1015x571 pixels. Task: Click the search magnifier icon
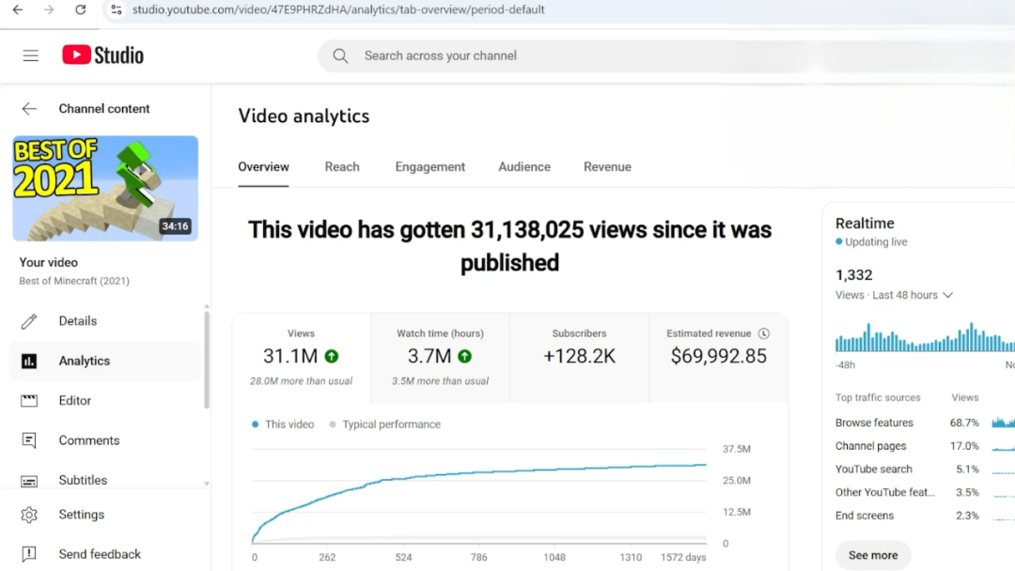(x=339, y=55)
